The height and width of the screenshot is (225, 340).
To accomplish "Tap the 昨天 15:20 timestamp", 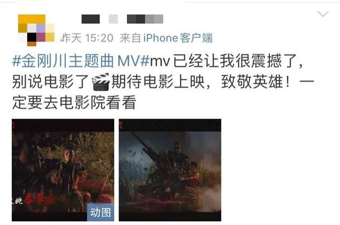I will [x=87, y=38].
